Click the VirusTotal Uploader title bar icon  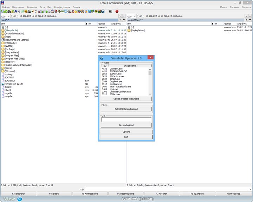coord(101,57)
